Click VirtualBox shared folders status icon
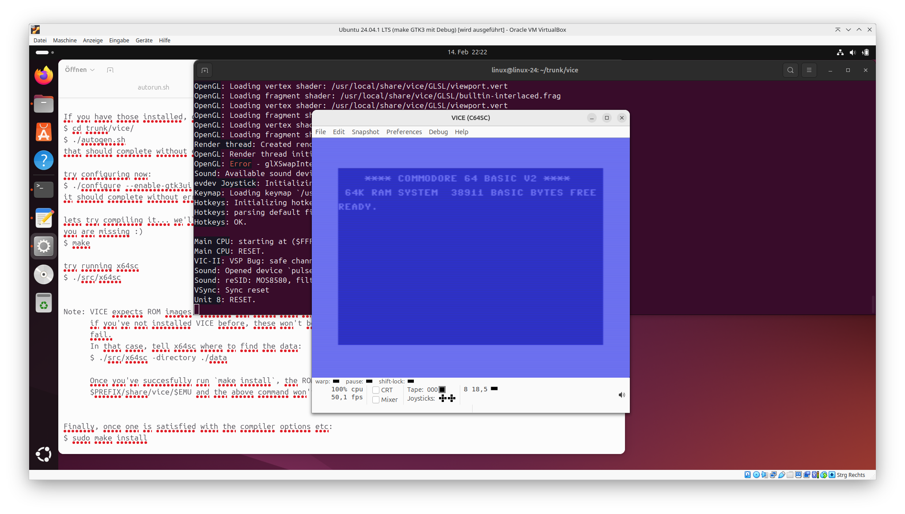905x514 pixels. pos(790,475)
